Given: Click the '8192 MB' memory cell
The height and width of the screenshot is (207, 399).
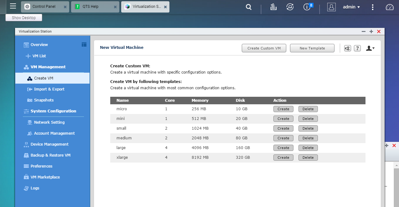Looking at the screenshot, I should (x=200, y=158).
